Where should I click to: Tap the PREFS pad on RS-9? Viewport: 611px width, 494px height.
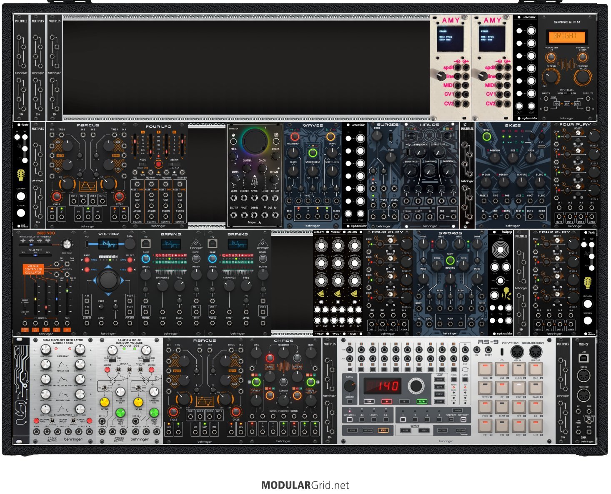(485, 388)
